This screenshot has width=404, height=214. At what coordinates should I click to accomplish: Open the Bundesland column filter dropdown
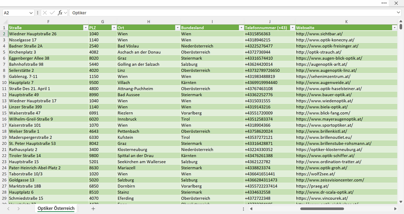pos(241,28)
